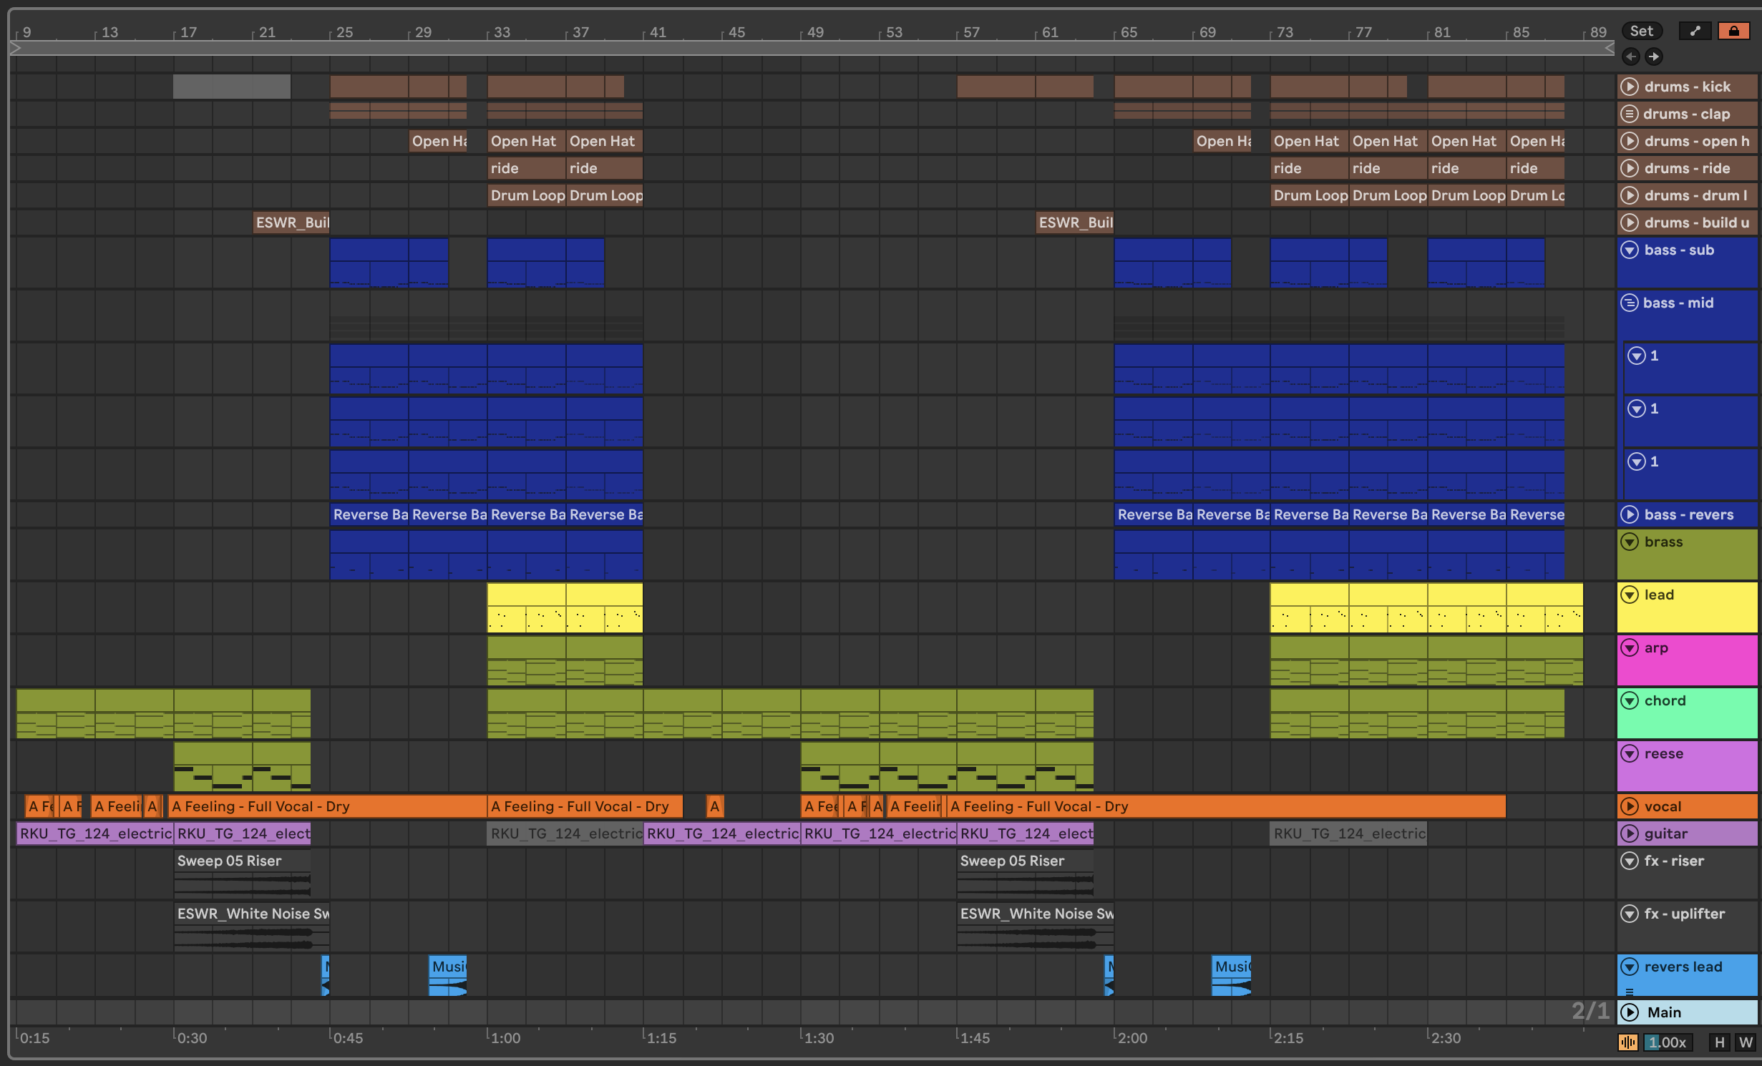Unfold the drums - kick track
This screenshot has height=1066, width=1762.
(1630, 87)
